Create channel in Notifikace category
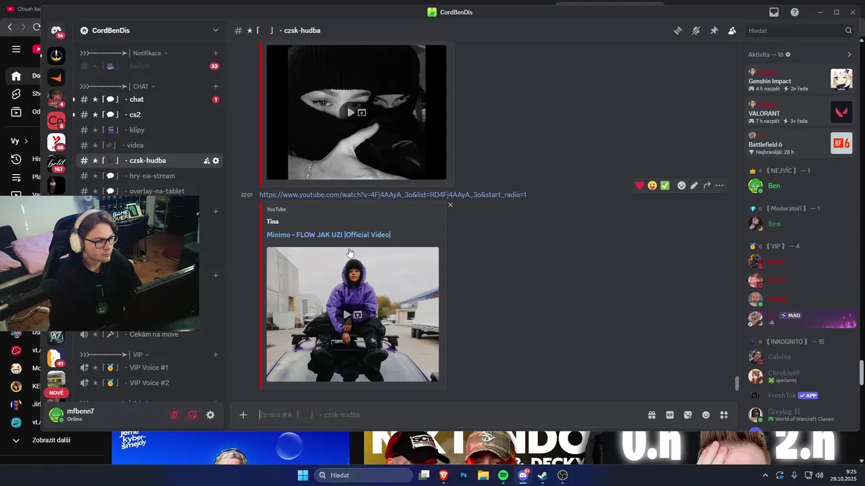 [x=216, y=53]
